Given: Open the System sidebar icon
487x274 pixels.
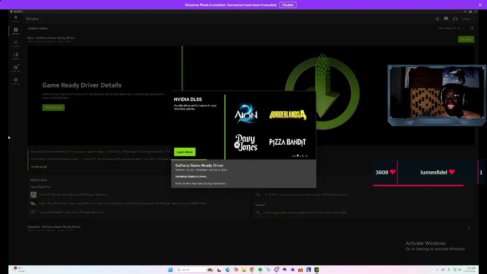Looking at the screenshot, I should pyautogui.click(x=16, y=56).
